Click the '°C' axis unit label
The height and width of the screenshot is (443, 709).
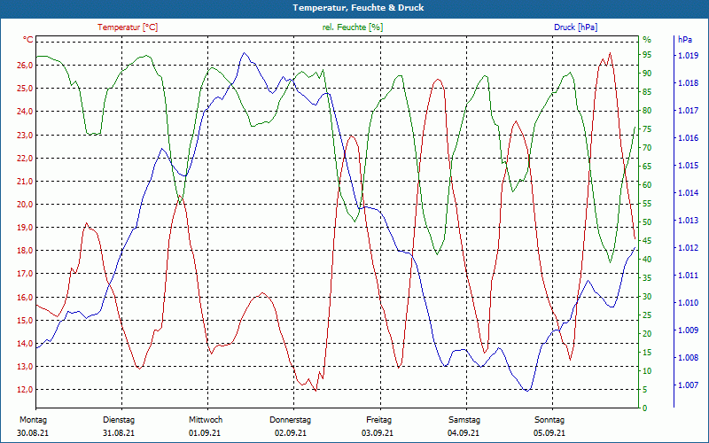(x=28, y=40)
